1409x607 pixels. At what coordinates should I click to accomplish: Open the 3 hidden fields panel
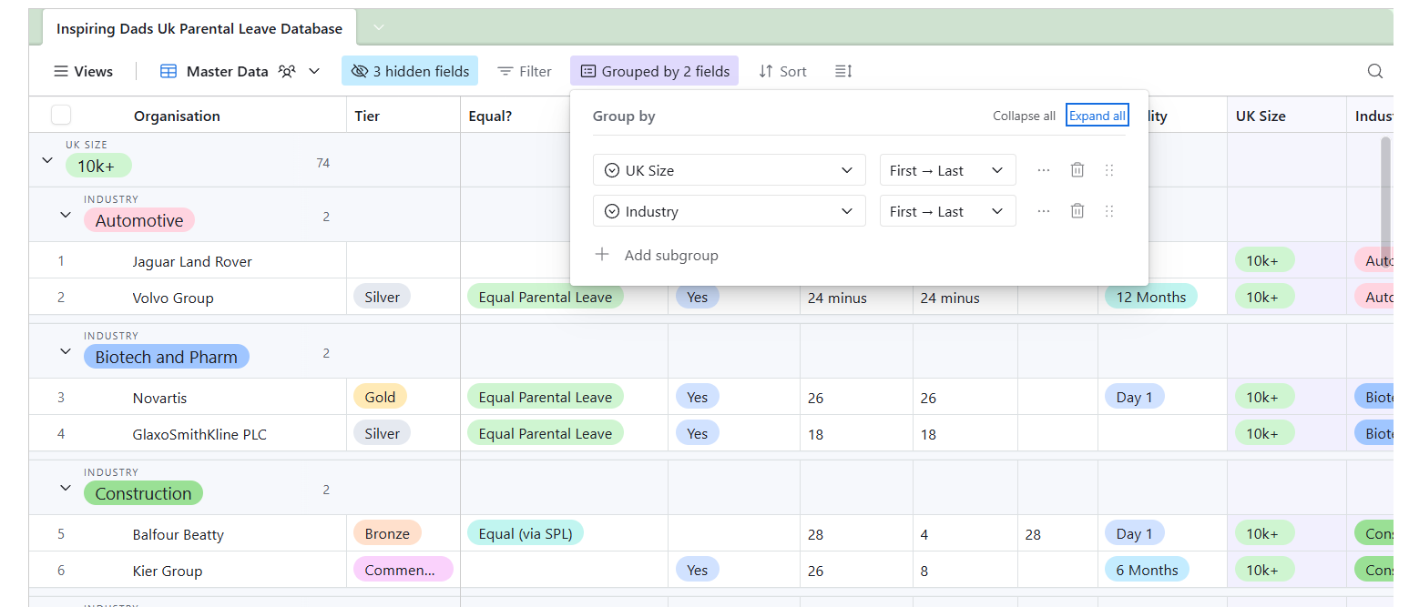pos(410,71)
